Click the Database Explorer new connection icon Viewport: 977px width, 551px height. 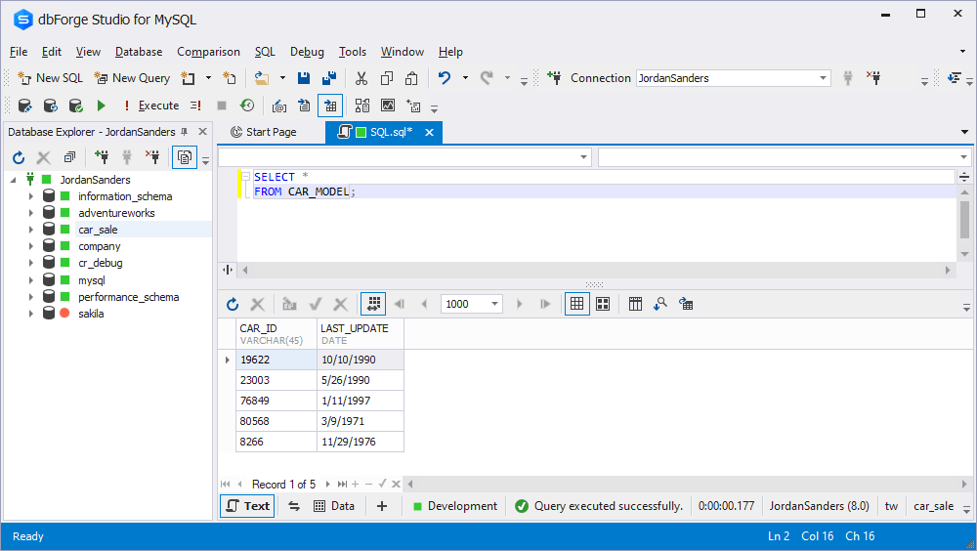pos(102,157)
